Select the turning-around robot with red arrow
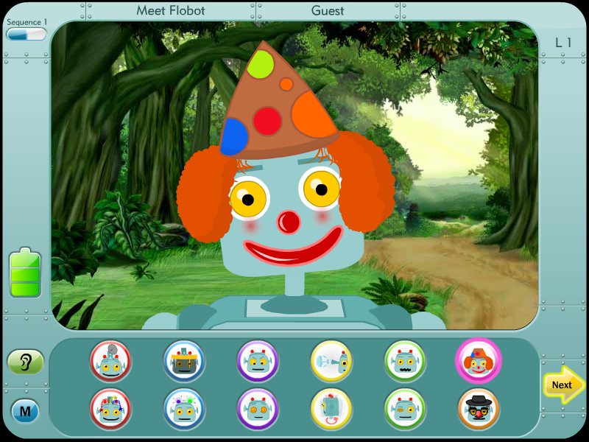The height and width of the screenshot is (442, 589). tap(331, 408)
